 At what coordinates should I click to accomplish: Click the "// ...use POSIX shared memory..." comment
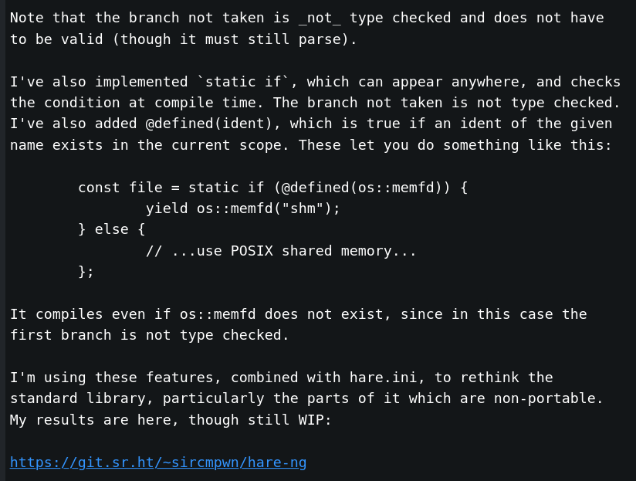(x=281, y=251)
